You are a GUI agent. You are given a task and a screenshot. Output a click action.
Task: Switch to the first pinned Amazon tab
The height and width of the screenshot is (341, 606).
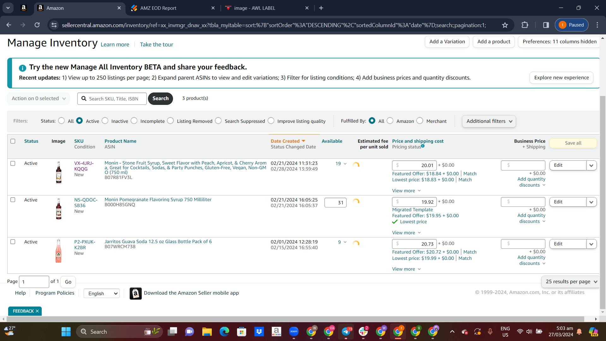[x=24, y=8]
